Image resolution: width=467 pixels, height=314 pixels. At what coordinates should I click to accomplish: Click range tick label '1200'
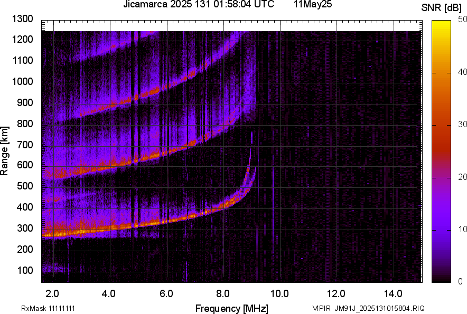pos(22,39)
